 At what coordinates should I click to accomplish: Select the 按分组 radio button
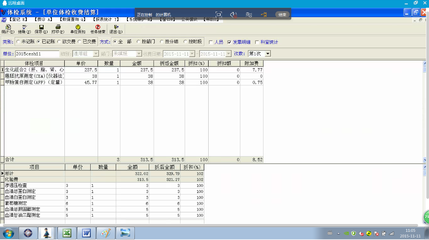[x=162, y=41]
